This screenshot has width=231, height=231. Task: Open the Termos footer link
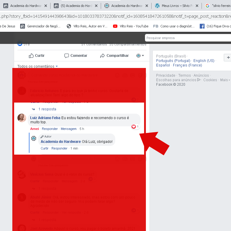click(184, 75)
